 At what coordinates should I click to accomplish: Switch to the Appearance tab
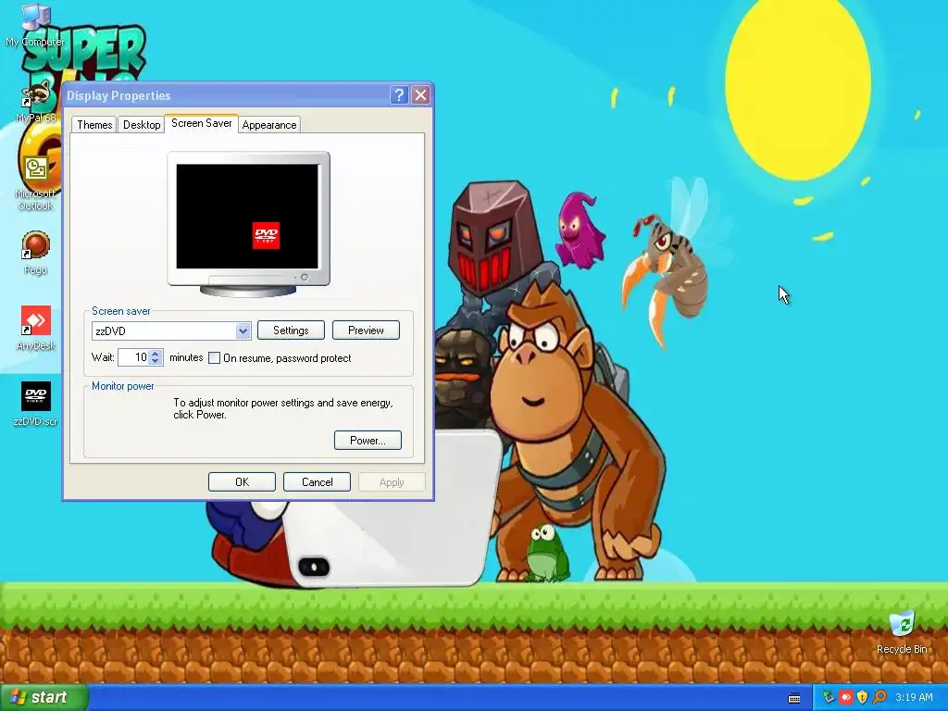(x=269, y=125)
